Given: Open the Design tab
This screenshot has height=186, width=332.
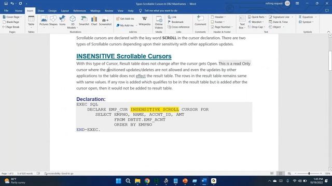Looking at the screenshot, I should coord(52,10).
